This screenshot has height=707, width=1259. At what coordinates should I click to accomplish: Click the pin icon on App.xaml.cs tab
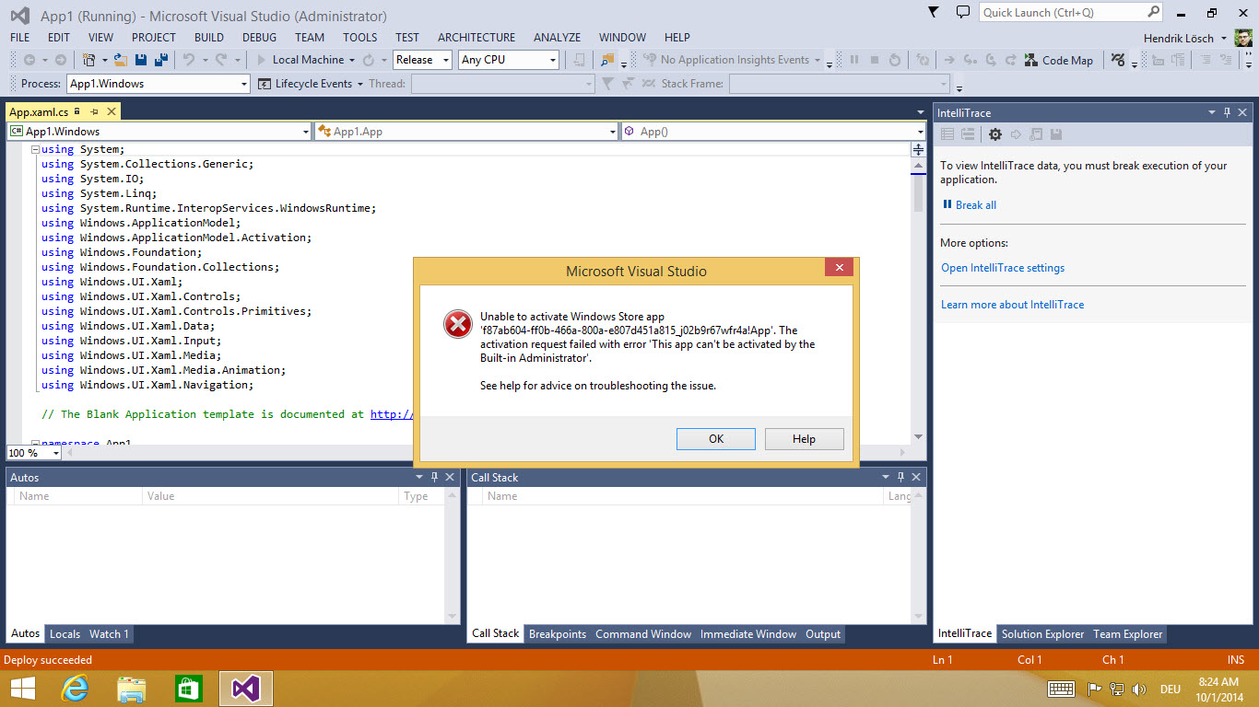tap(94, 112)
